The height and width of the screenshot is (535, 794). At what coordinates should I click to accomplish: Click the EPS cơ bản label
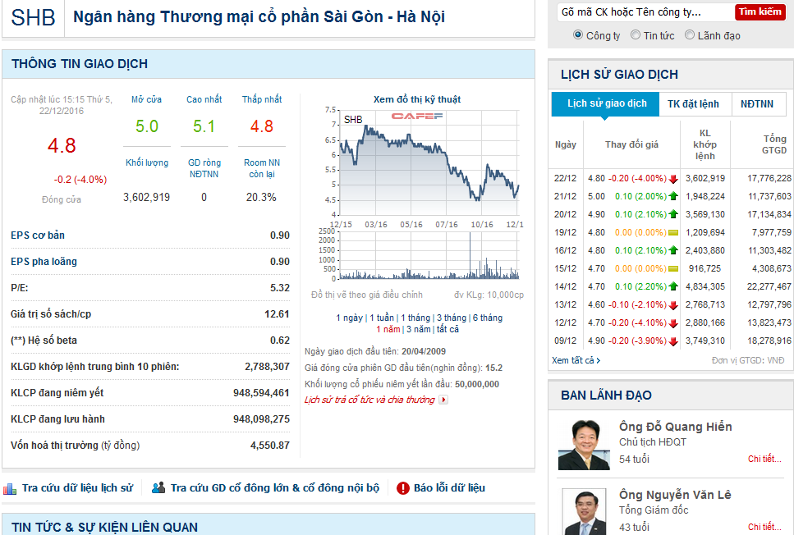(x=38, y=235)
